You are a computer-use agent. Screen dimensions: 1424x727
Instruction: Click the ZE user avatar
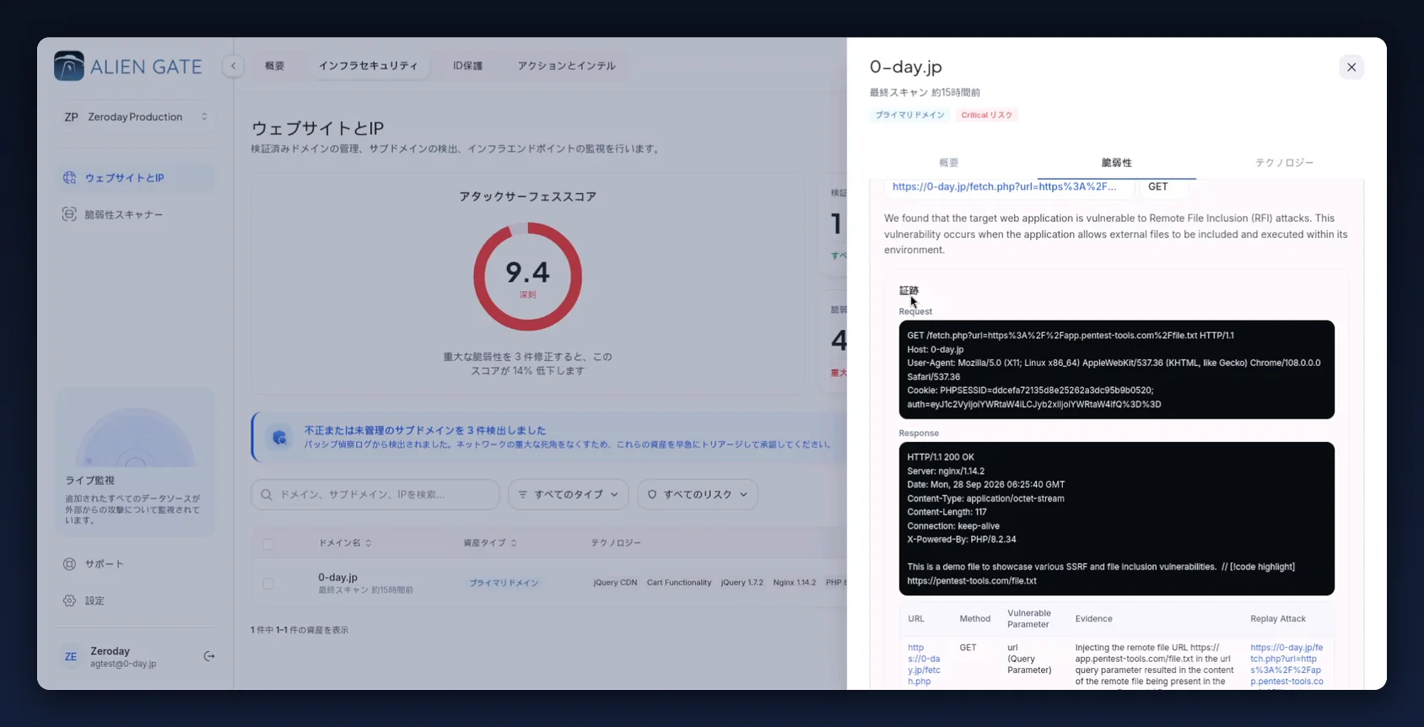coord(71,656)
